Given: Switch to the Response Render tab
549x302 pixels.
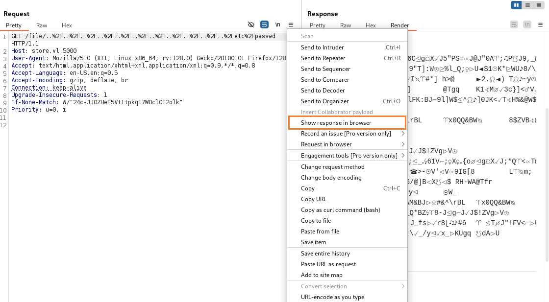Looking at the screenshot, I should coord(400,25).
